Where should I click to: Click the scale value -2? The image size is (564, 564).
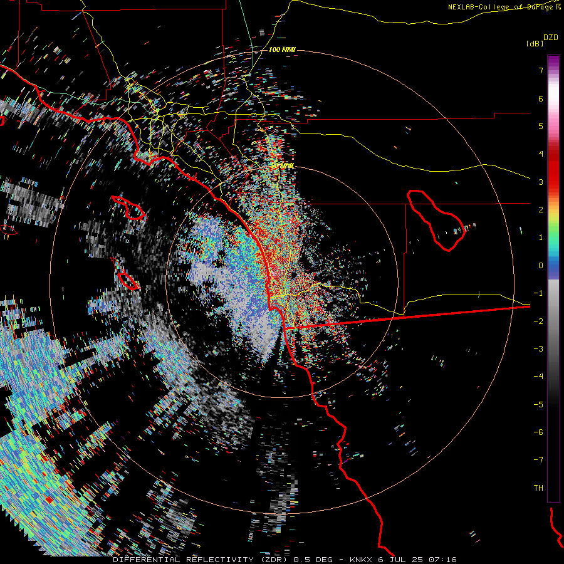point(538,321)
